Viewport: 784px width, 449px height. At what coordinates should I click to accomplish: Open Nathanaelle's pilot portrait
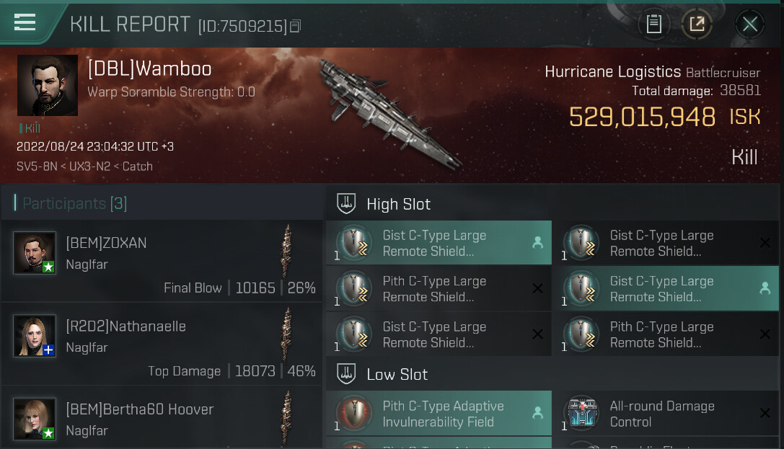coord(35,336)
